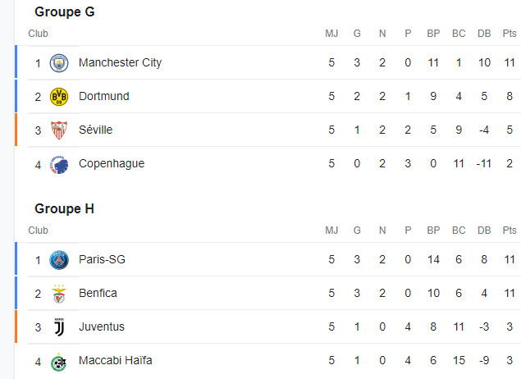Click the Séville club crest

point(59,130)
